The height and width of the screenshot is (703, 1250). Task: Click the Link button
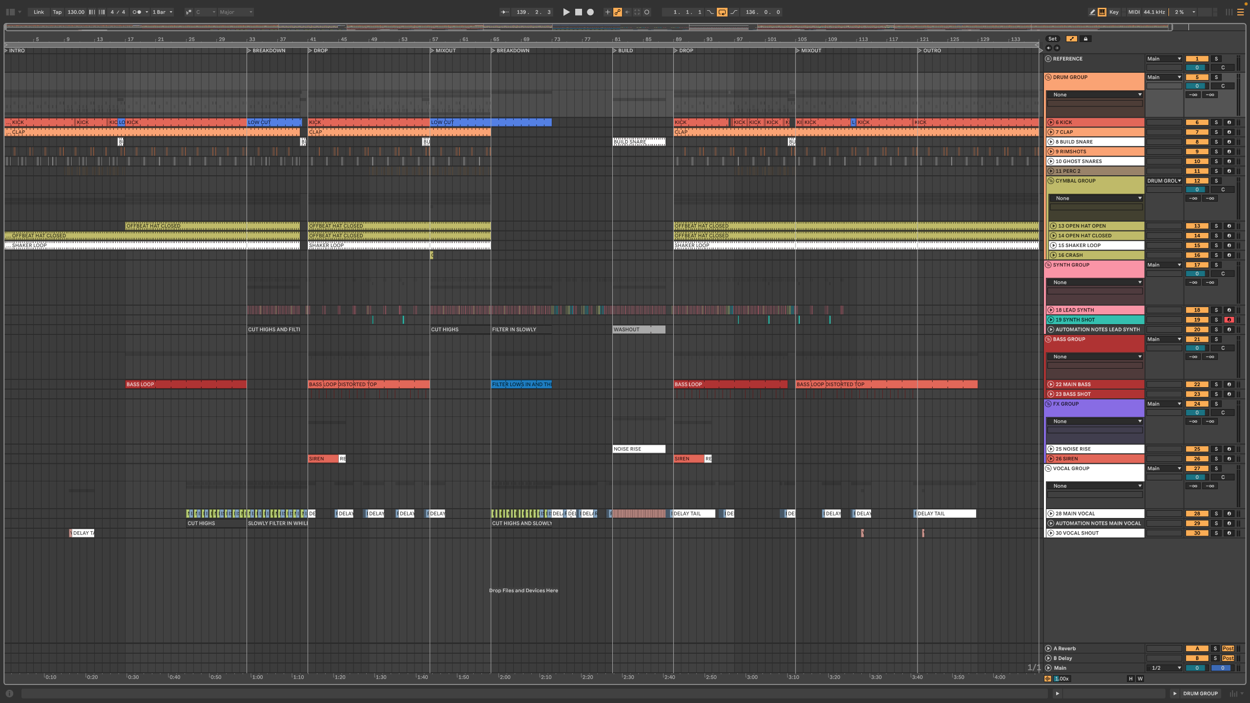(39, 12)
